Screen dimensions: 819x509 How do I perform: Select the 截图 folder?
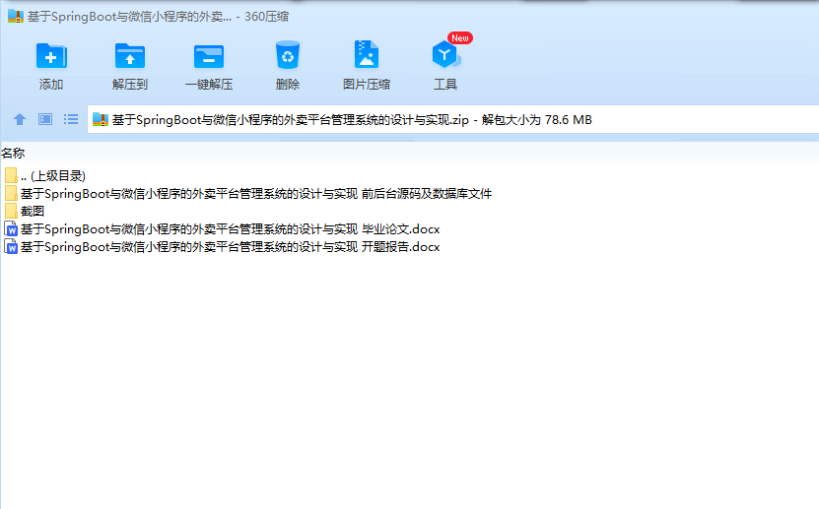[x=24, y=212]
